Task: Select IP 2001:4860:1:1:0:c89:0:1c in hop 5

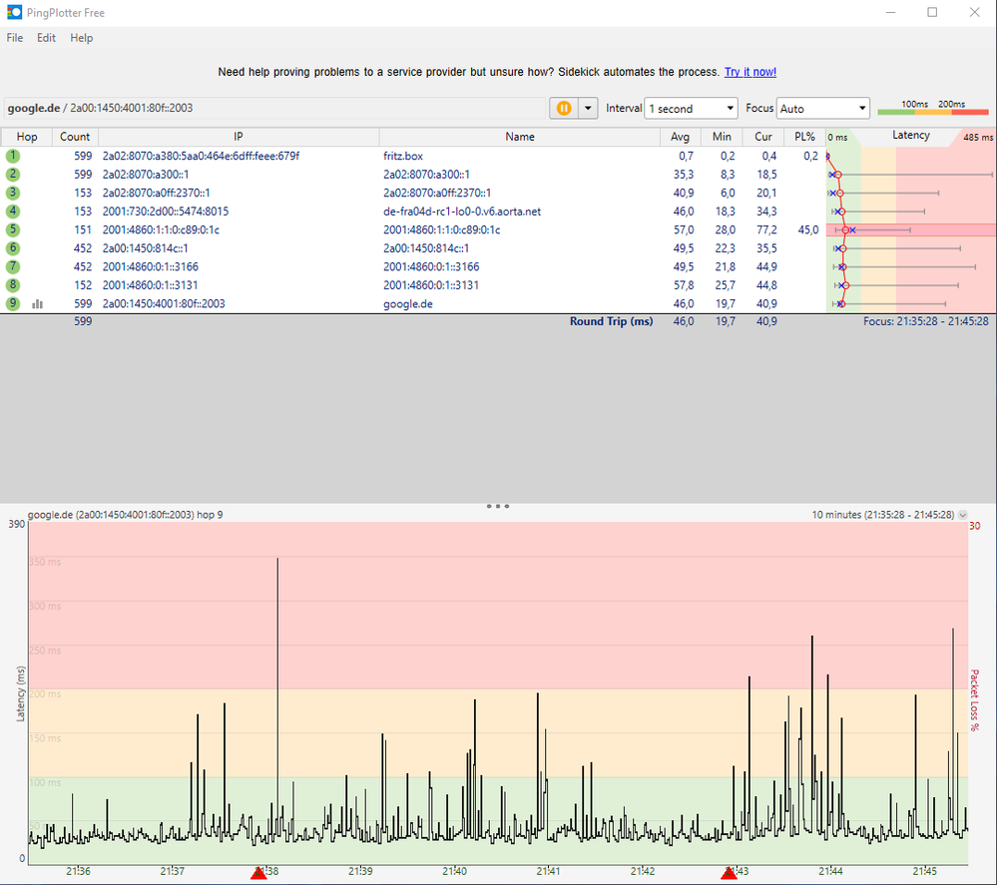Action: (x=161, y=229)
